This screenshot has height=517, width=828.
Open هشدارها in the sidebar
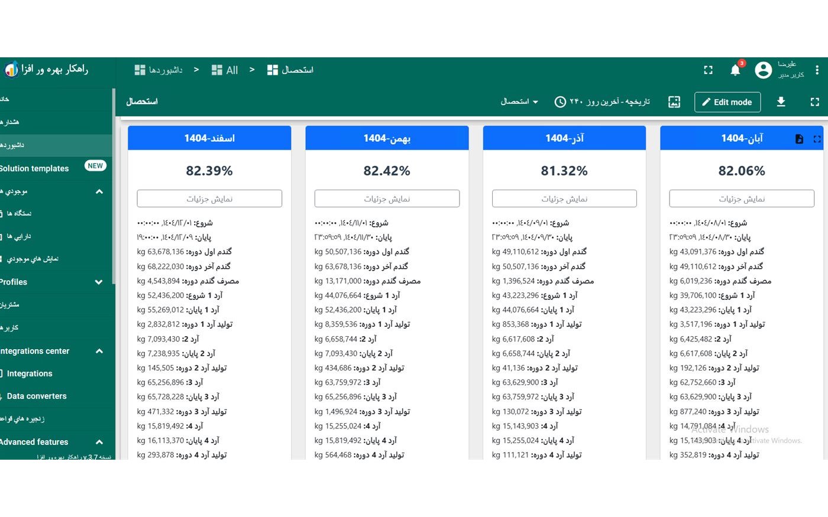click(x=56, y=122)
